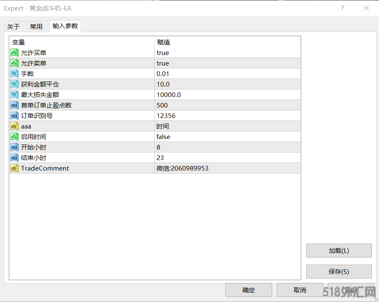The image size is (379, 302).
Task: Open the 常用 tab
Action: 36,26
